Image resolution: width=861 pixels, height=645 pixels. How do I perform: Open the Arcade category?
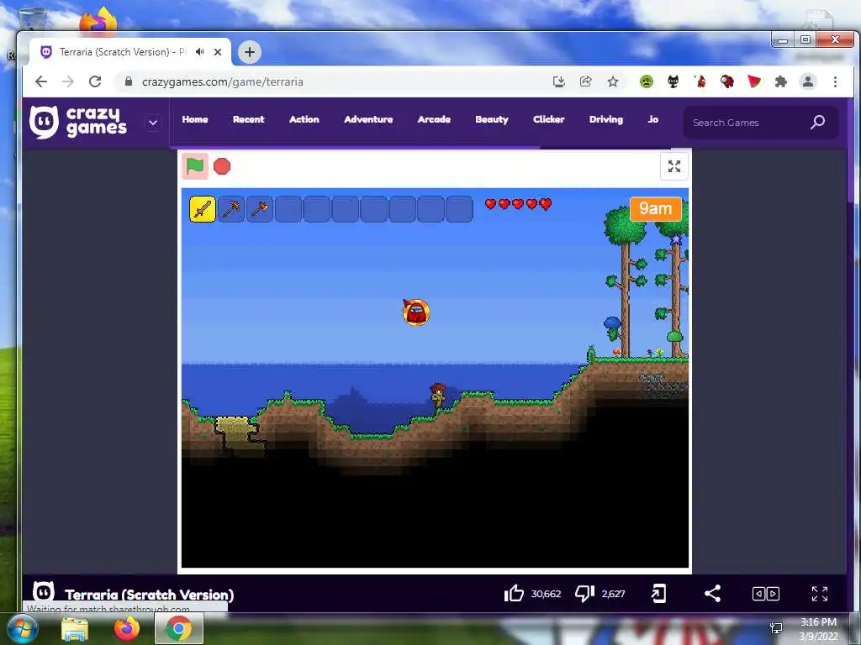click(434, 119)
